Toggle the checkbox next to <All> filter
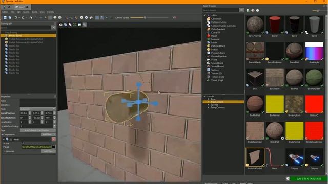 coord(204,15)
